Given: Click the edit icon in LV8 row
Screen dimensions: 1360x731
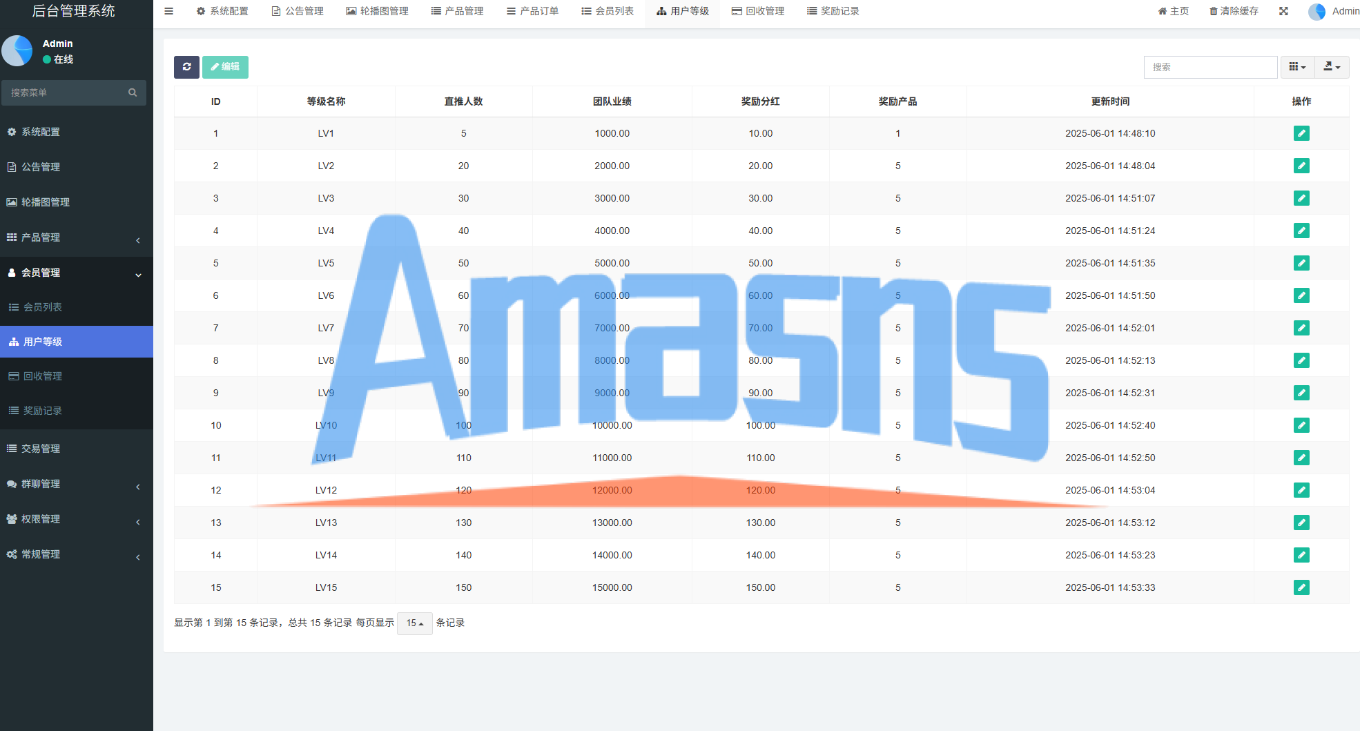Looking at the screenshot, I should pos(1301,360).
